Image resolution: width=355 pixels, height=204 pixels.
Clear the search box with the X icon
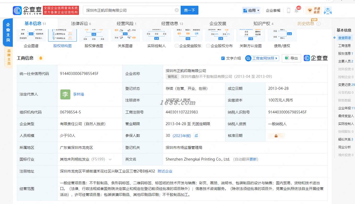(177, 10)
